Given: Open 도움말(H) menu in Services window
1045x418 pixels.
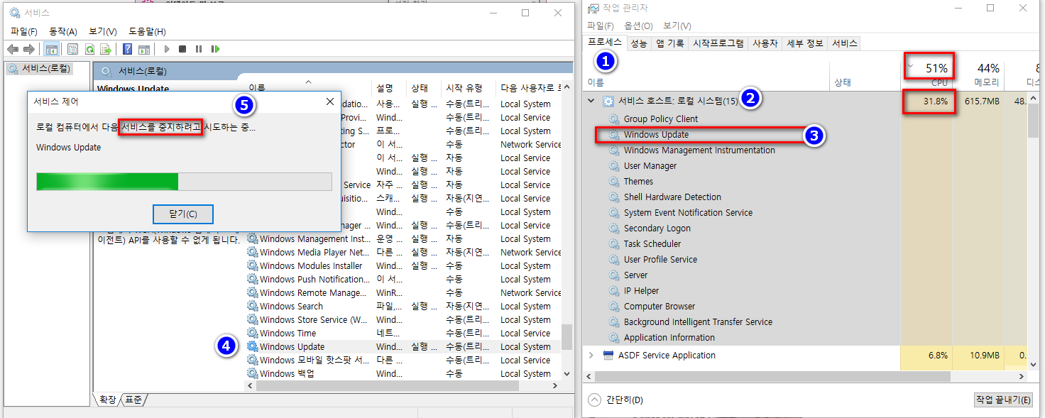Looking at the screenshot, I should click(147, 32).
